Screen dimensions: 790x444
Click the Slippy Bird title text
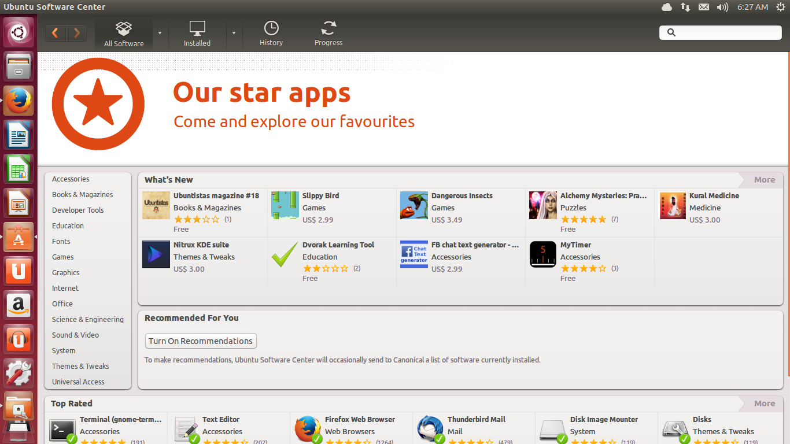click(x=320, y=196)
